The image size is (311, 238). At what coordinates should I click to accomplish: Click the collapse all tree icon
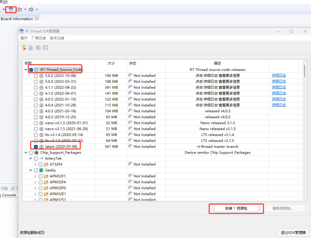pyautogui.click(x=45, y=48)
